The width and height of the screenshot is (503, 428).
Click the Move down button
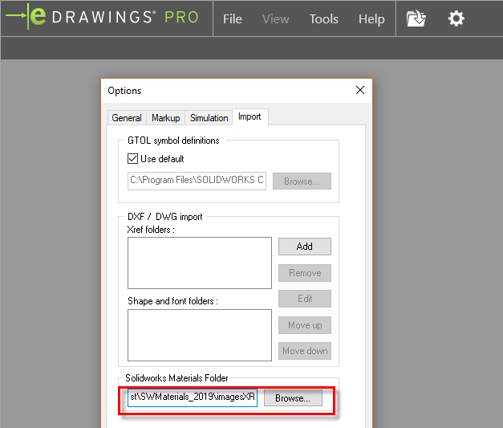304,351
